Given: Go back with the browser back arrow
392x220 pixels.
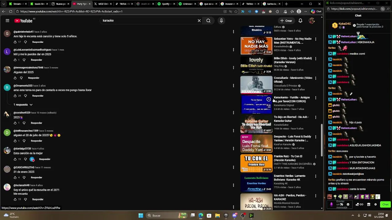Looking at the screenshot, I should coord(4,12).
